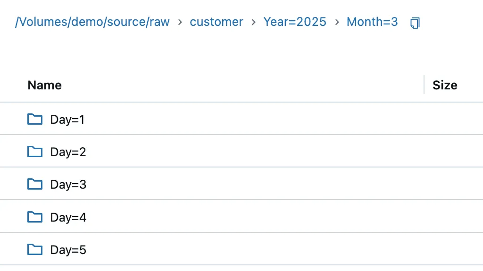Click the chevron separator after customer
The height and width of the screenshot is (271, 483).
click(x=254, y=22)
